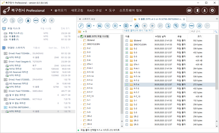Click the grid view icon

pos(115,26)
